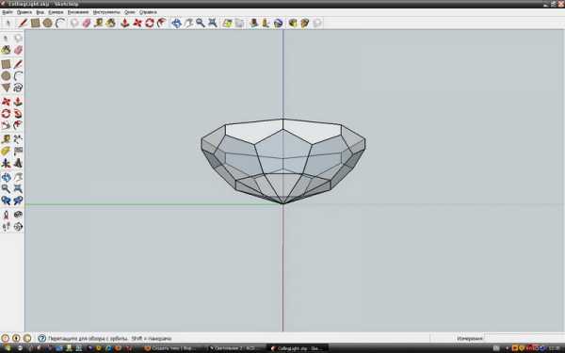Select the Tape Measure tool in left palette
The width and height of the screenshot is (565, 353).
6,139
